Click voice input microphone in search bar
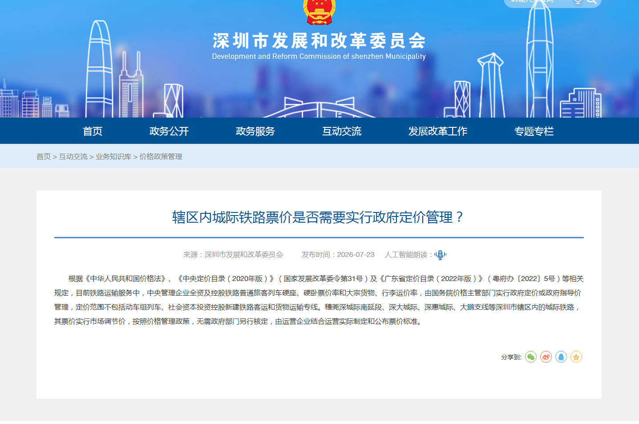Viewport: 639px width, 424px height. [578, 1]
